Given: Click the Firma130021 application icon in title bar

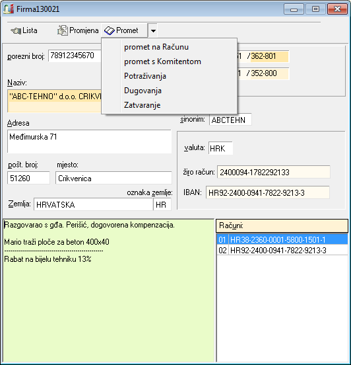Looking at the screenshot, I should 9,9.
